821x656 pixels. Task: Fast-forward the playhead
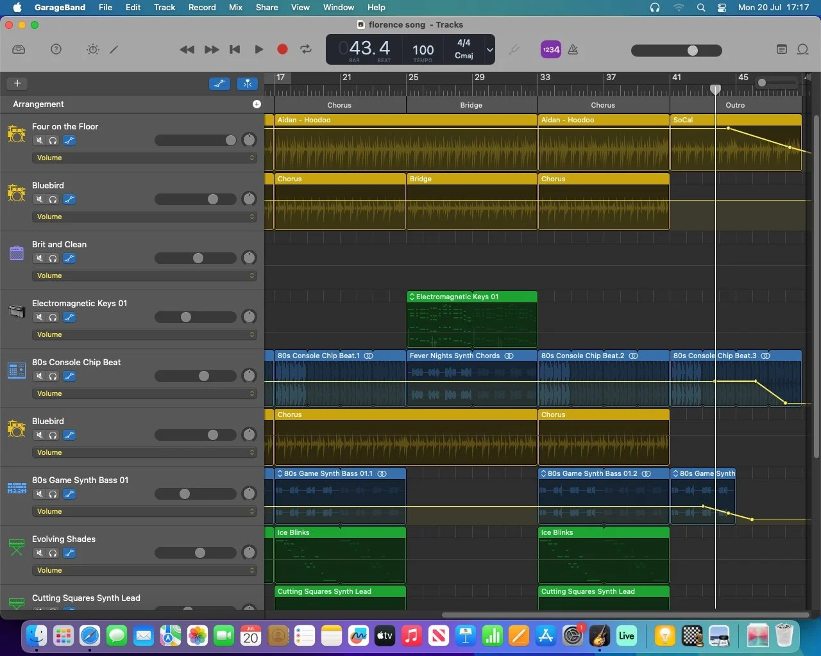pos(212,49)
